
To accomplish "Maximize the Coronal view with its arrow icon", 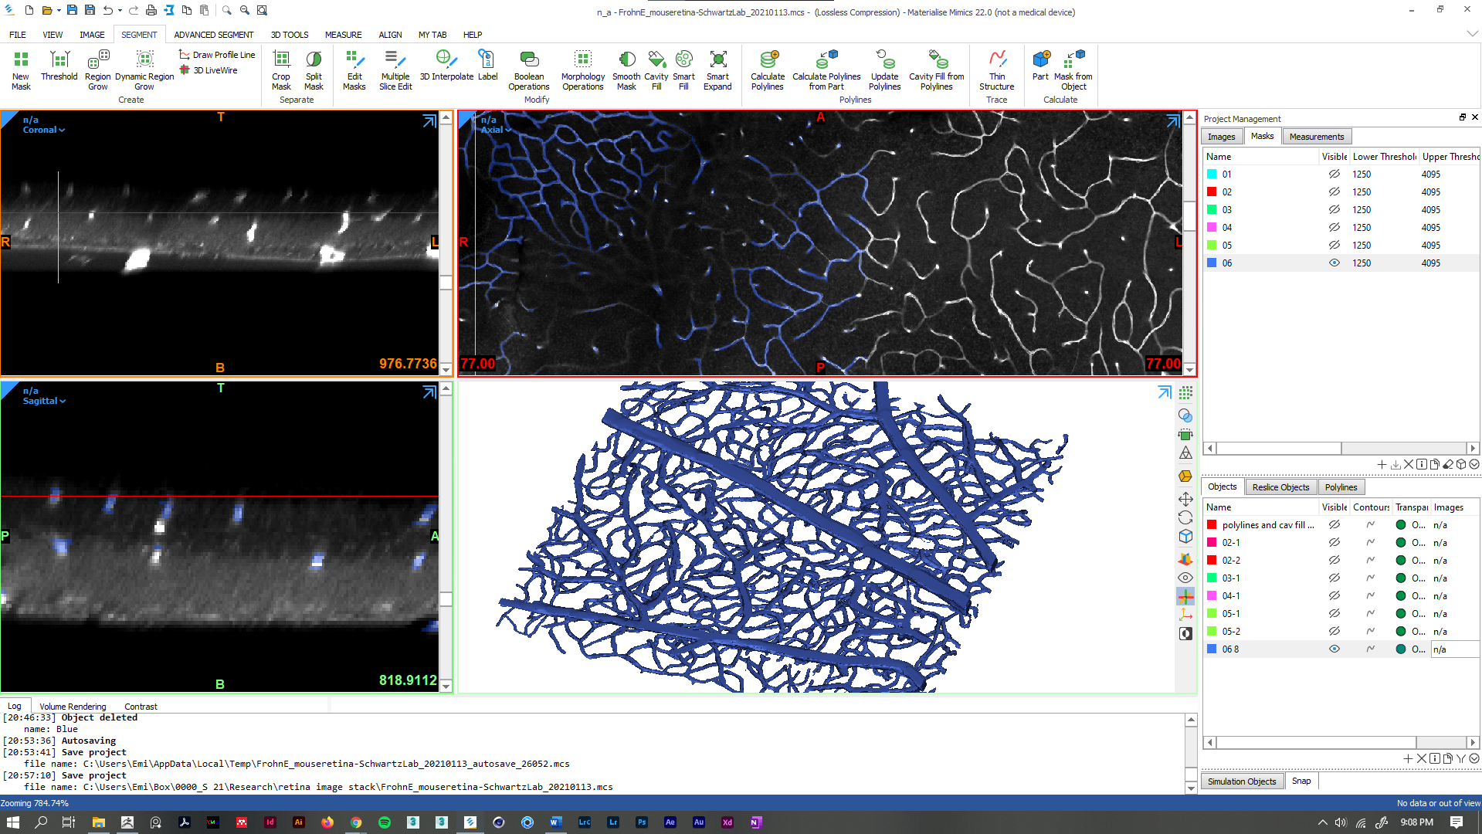I will tap(429, 120).
